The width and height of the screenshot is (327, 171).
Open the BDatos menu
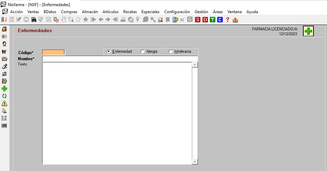coord(50,12)
